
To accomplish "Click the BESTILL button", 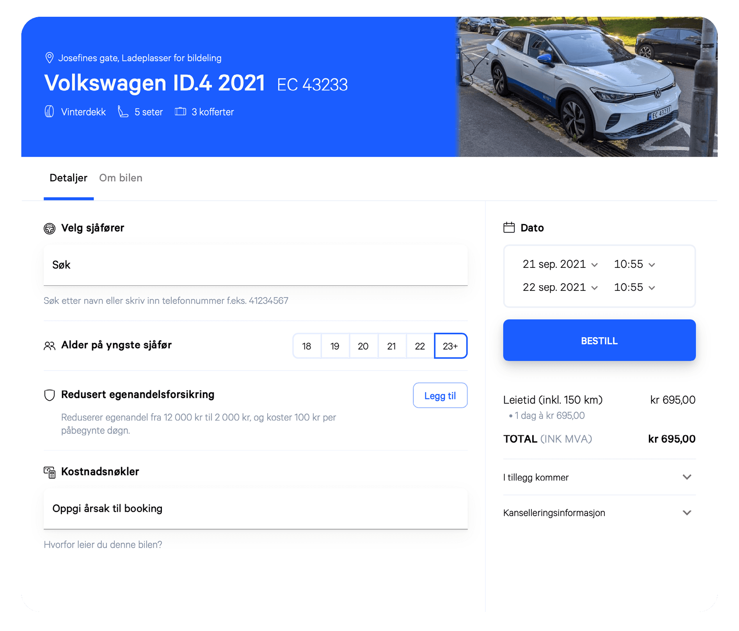I will 599,340.
